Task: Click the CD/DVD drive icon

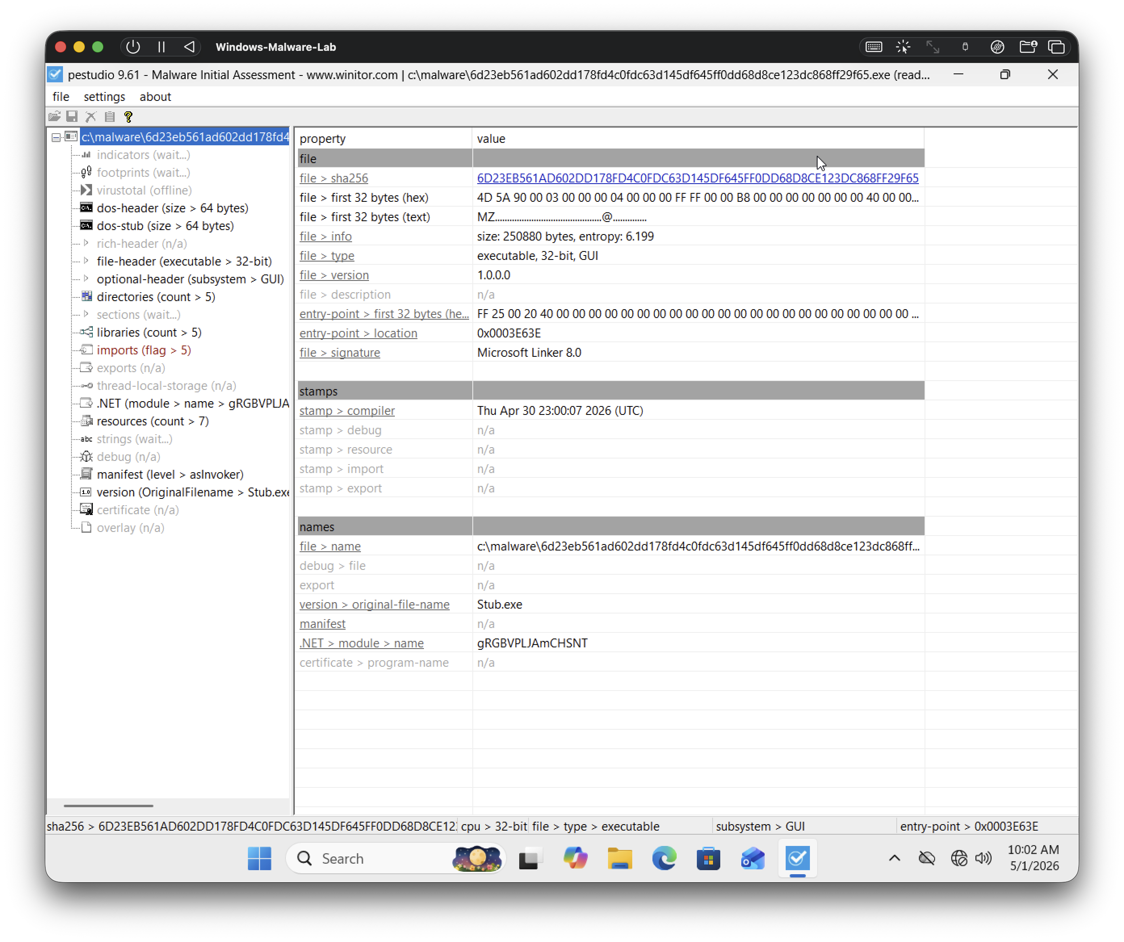Action: (x=997, y=47)
